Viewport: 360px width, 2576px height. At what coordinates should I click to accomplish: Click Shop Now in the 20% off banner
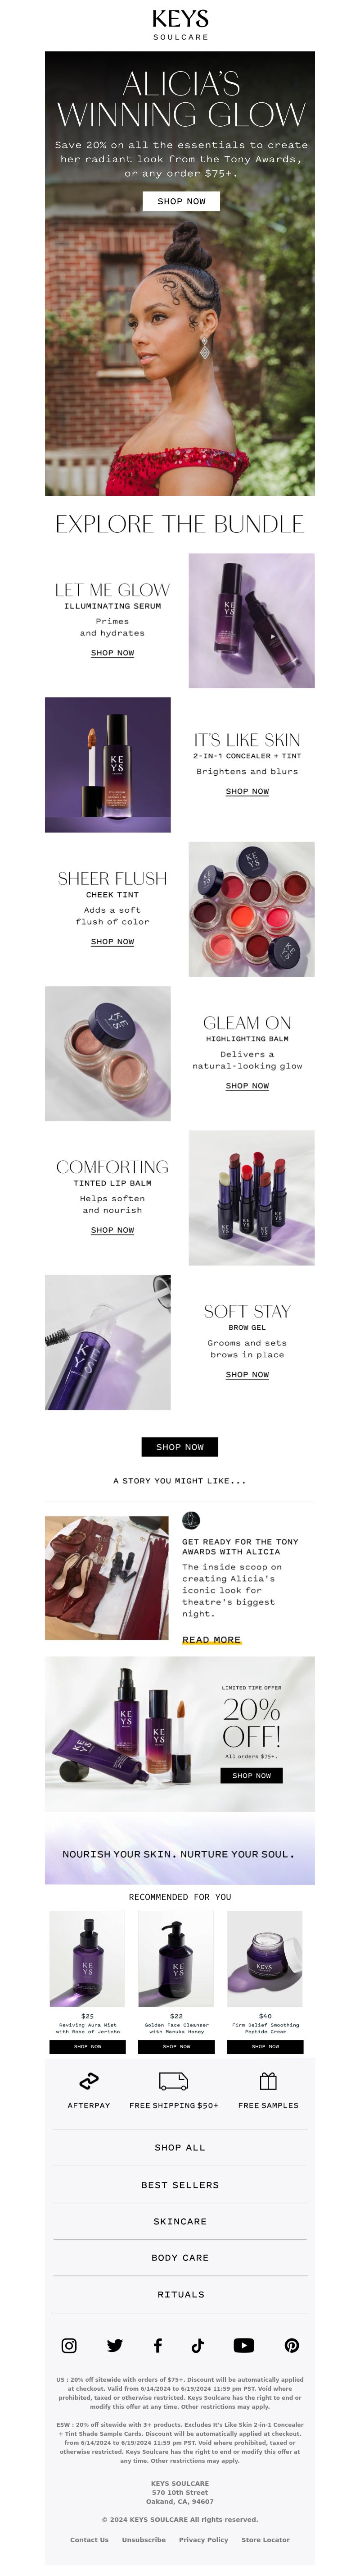pos(251,1775)
